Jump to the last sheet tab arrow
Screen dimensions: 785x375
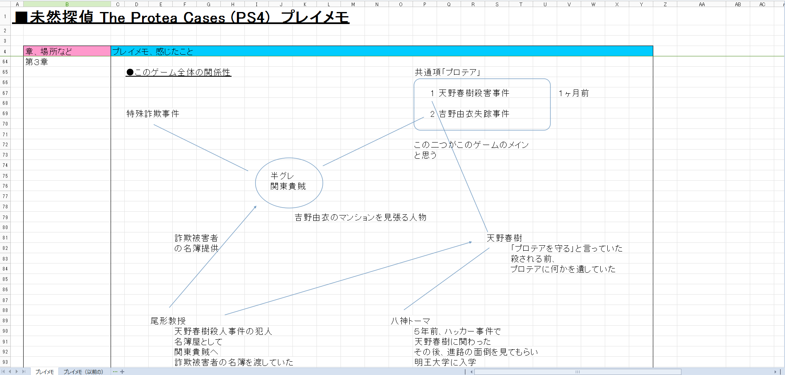(x=24, y=372)
